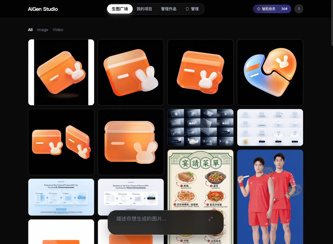
Task: Open the user avatar labeled 1
Action: point(299,9)
